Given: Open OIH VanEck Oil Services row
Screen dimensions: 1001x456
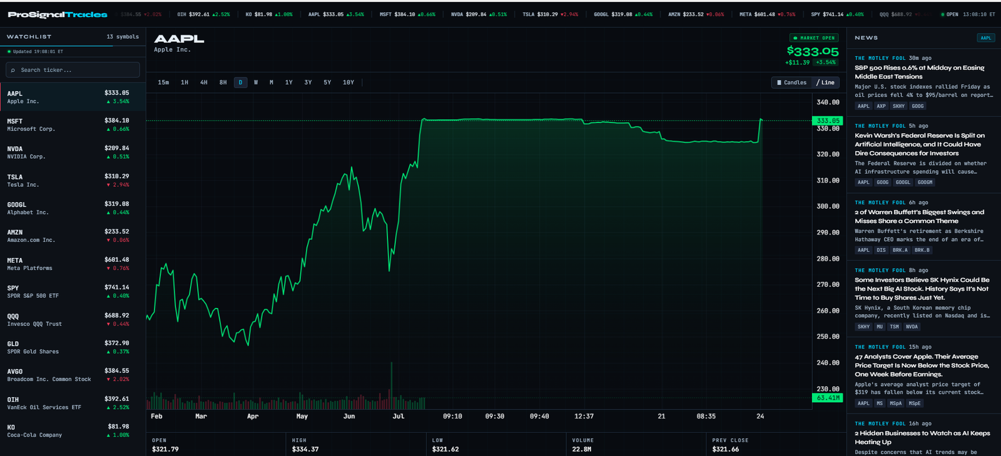Looking at the screenshot, I should [73, 403].
